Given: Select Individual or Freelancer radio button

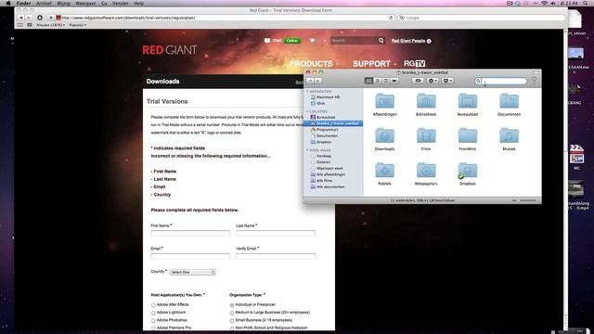Looking at the screenshot, I should [232, 305].
